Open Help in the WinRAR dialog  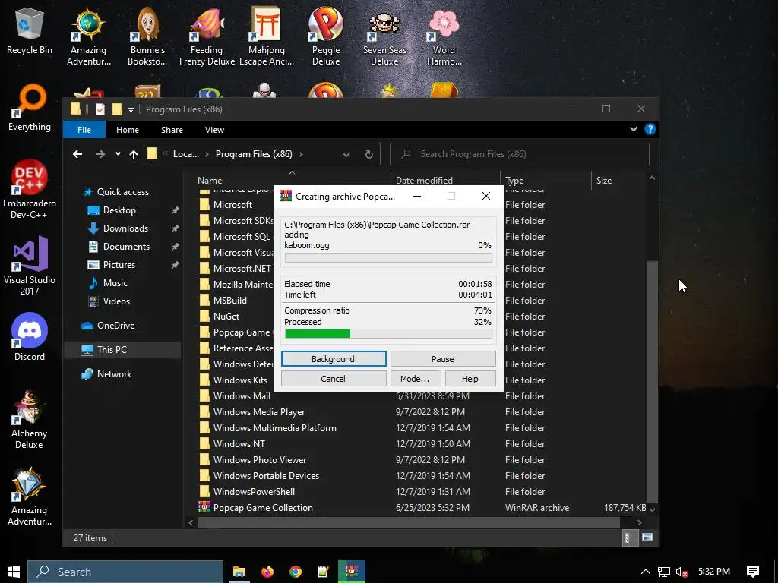click(470, 379)
